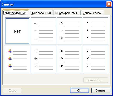113x96 pixels.
Task: Close the Список dialog window
Action: pyautogui.click(x=109, y=4)
